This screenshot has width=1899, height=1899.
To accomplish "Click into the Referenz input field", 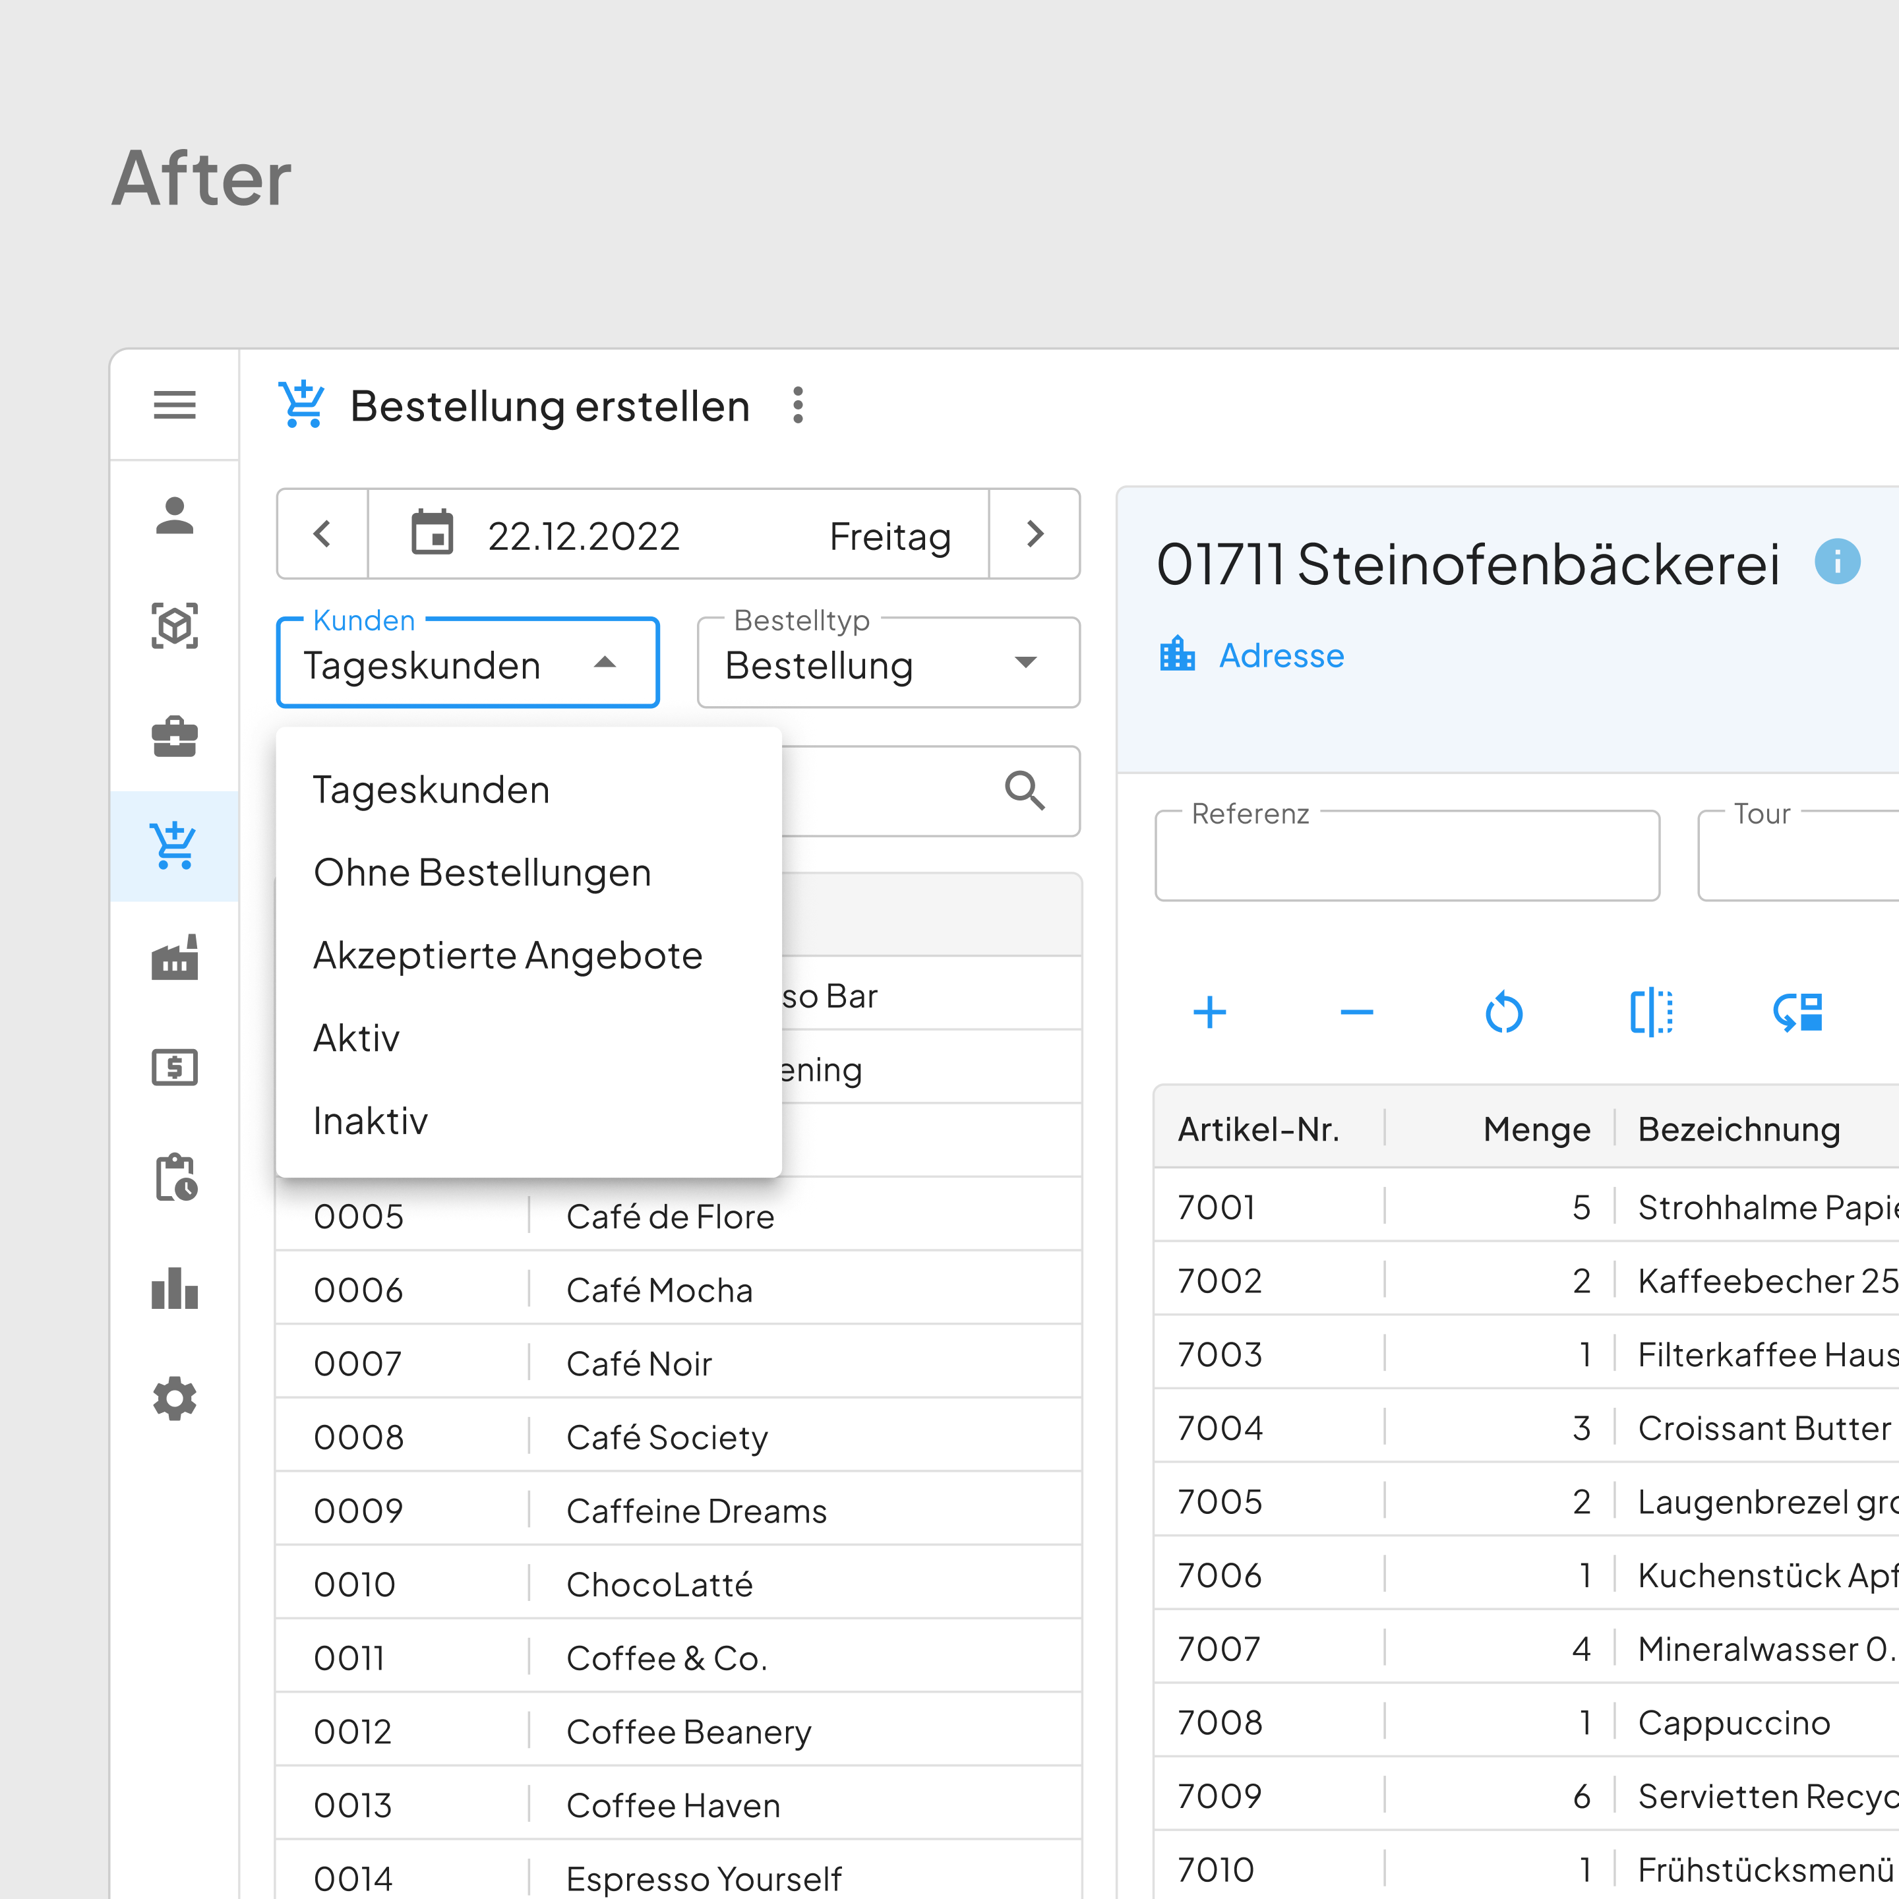I will pyautogui.click(x=1406, y=855).
